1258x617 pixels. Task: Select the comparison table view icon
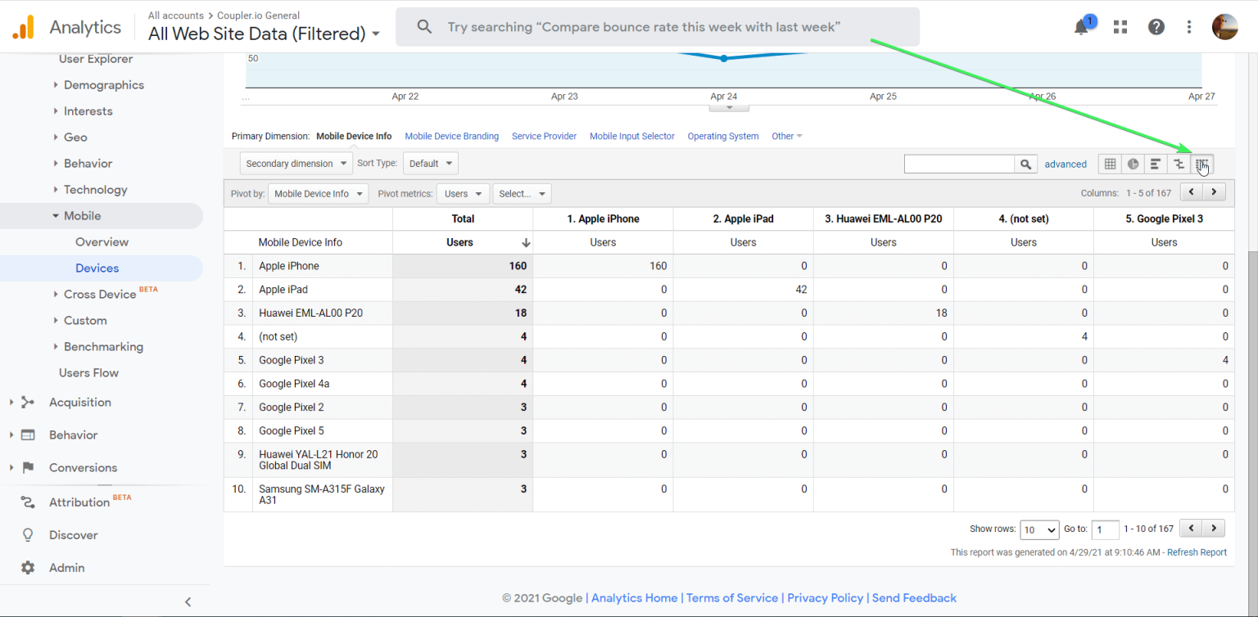[x=1179, y=164]
